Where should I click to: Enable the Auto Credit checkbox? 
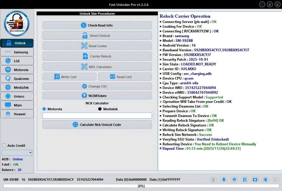(x=4, y=145)
